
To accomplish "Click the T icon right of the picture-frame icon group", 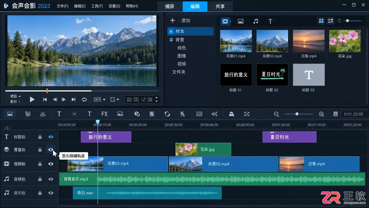I will point(59,114).
